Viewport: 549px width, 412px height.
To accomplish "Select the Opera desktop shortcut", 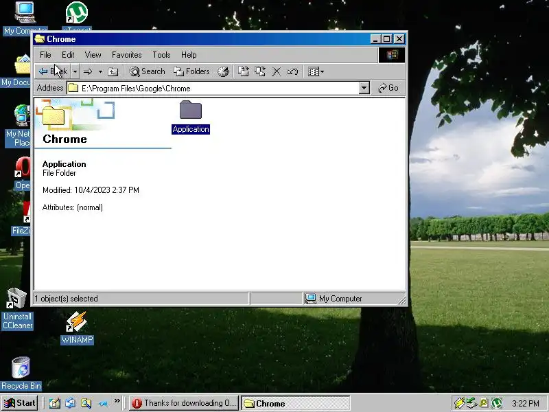I will click(x=23, y=173).
